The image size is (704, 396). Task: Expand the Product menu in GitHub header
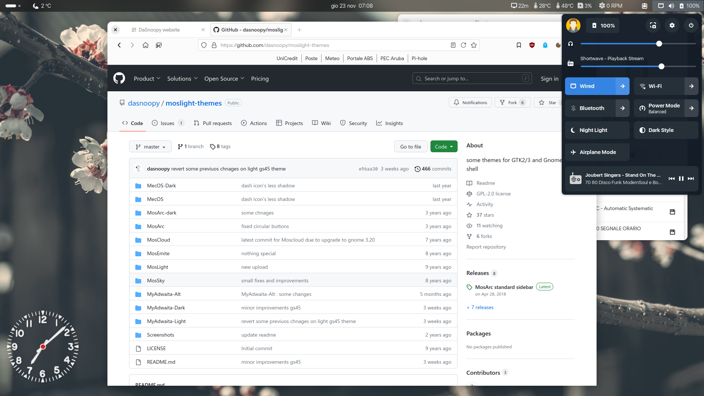tap(147, 78)
